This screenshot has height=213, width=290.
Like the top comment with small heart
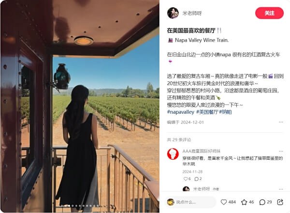186,179
